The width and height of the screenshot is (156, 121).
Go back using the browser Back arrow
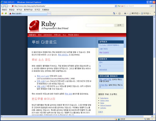point(3,6)
